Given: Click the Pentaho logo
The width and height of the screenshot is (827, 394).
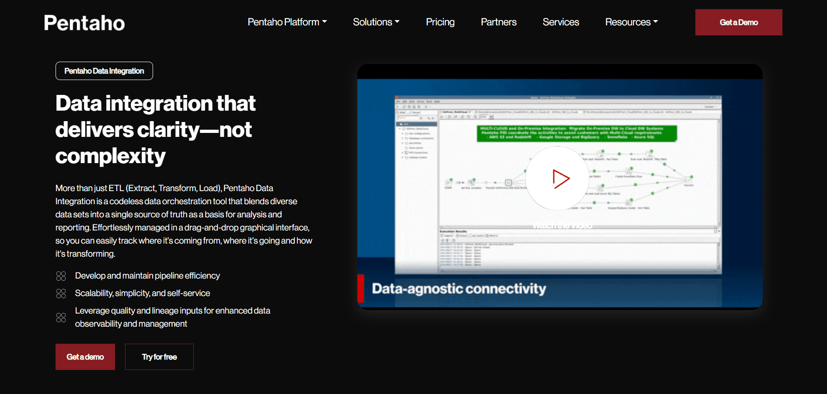Looking at the screenshot, I should (x=84, y=23).
